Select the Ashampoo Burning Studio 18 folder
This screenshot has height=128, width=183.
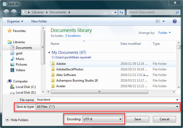click(x=77, y=81)
